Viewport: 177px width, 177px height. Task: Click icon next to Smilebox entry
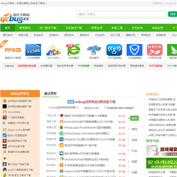[x=61, y=159]
